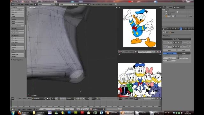Open the Blender Render engine dropdown
The width and height of the screenshot is (204, 115).
tap(84, 4)
